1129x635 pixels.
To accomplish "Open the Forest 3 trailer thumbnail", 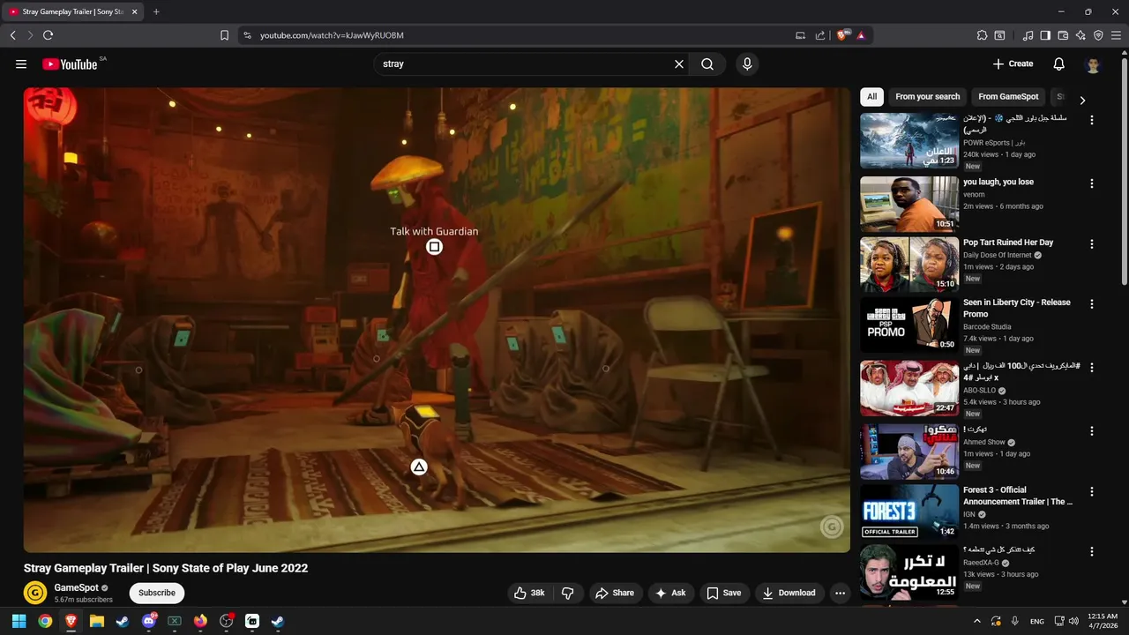I will pos(909,512).
